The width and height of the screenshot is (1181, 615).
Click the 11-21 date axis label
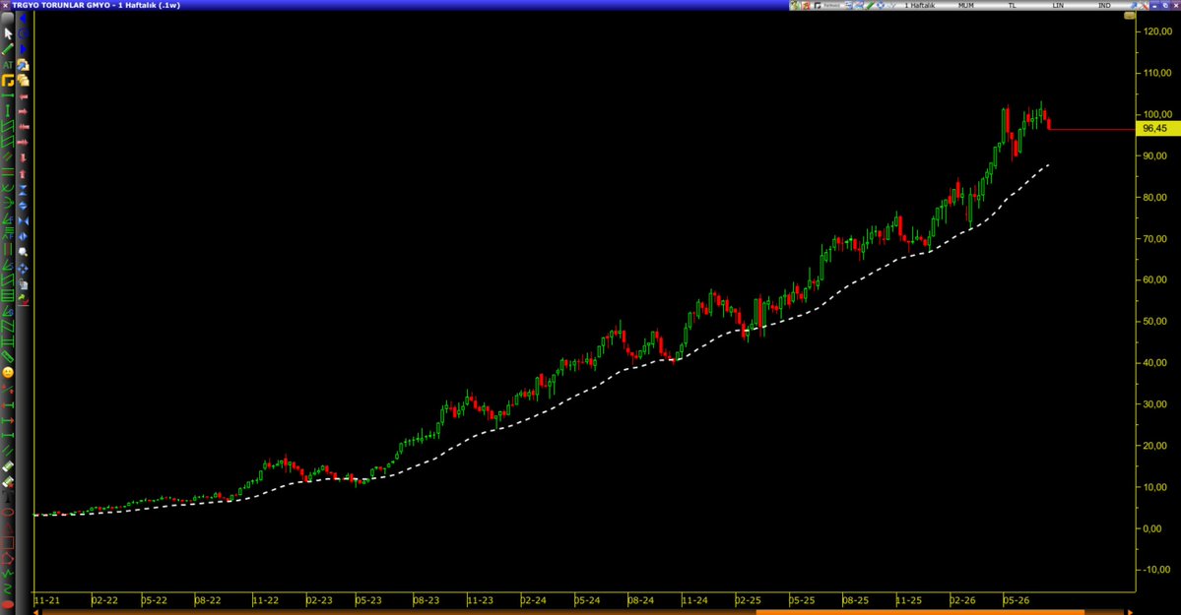pos(47,600)
